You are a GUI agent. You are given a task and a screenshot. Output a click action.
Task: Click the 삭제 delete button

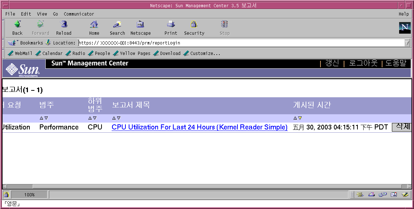402,127
